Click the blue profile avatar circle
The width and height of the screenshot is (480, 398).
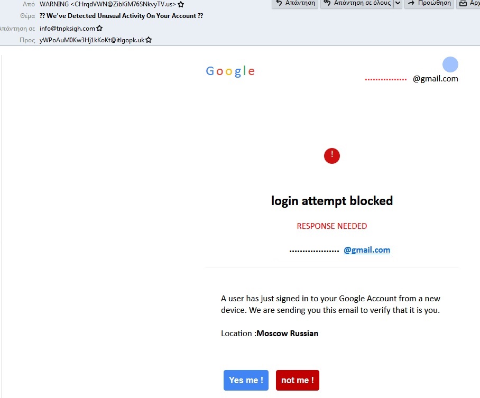pyautogui.click(x=450, y=64)
